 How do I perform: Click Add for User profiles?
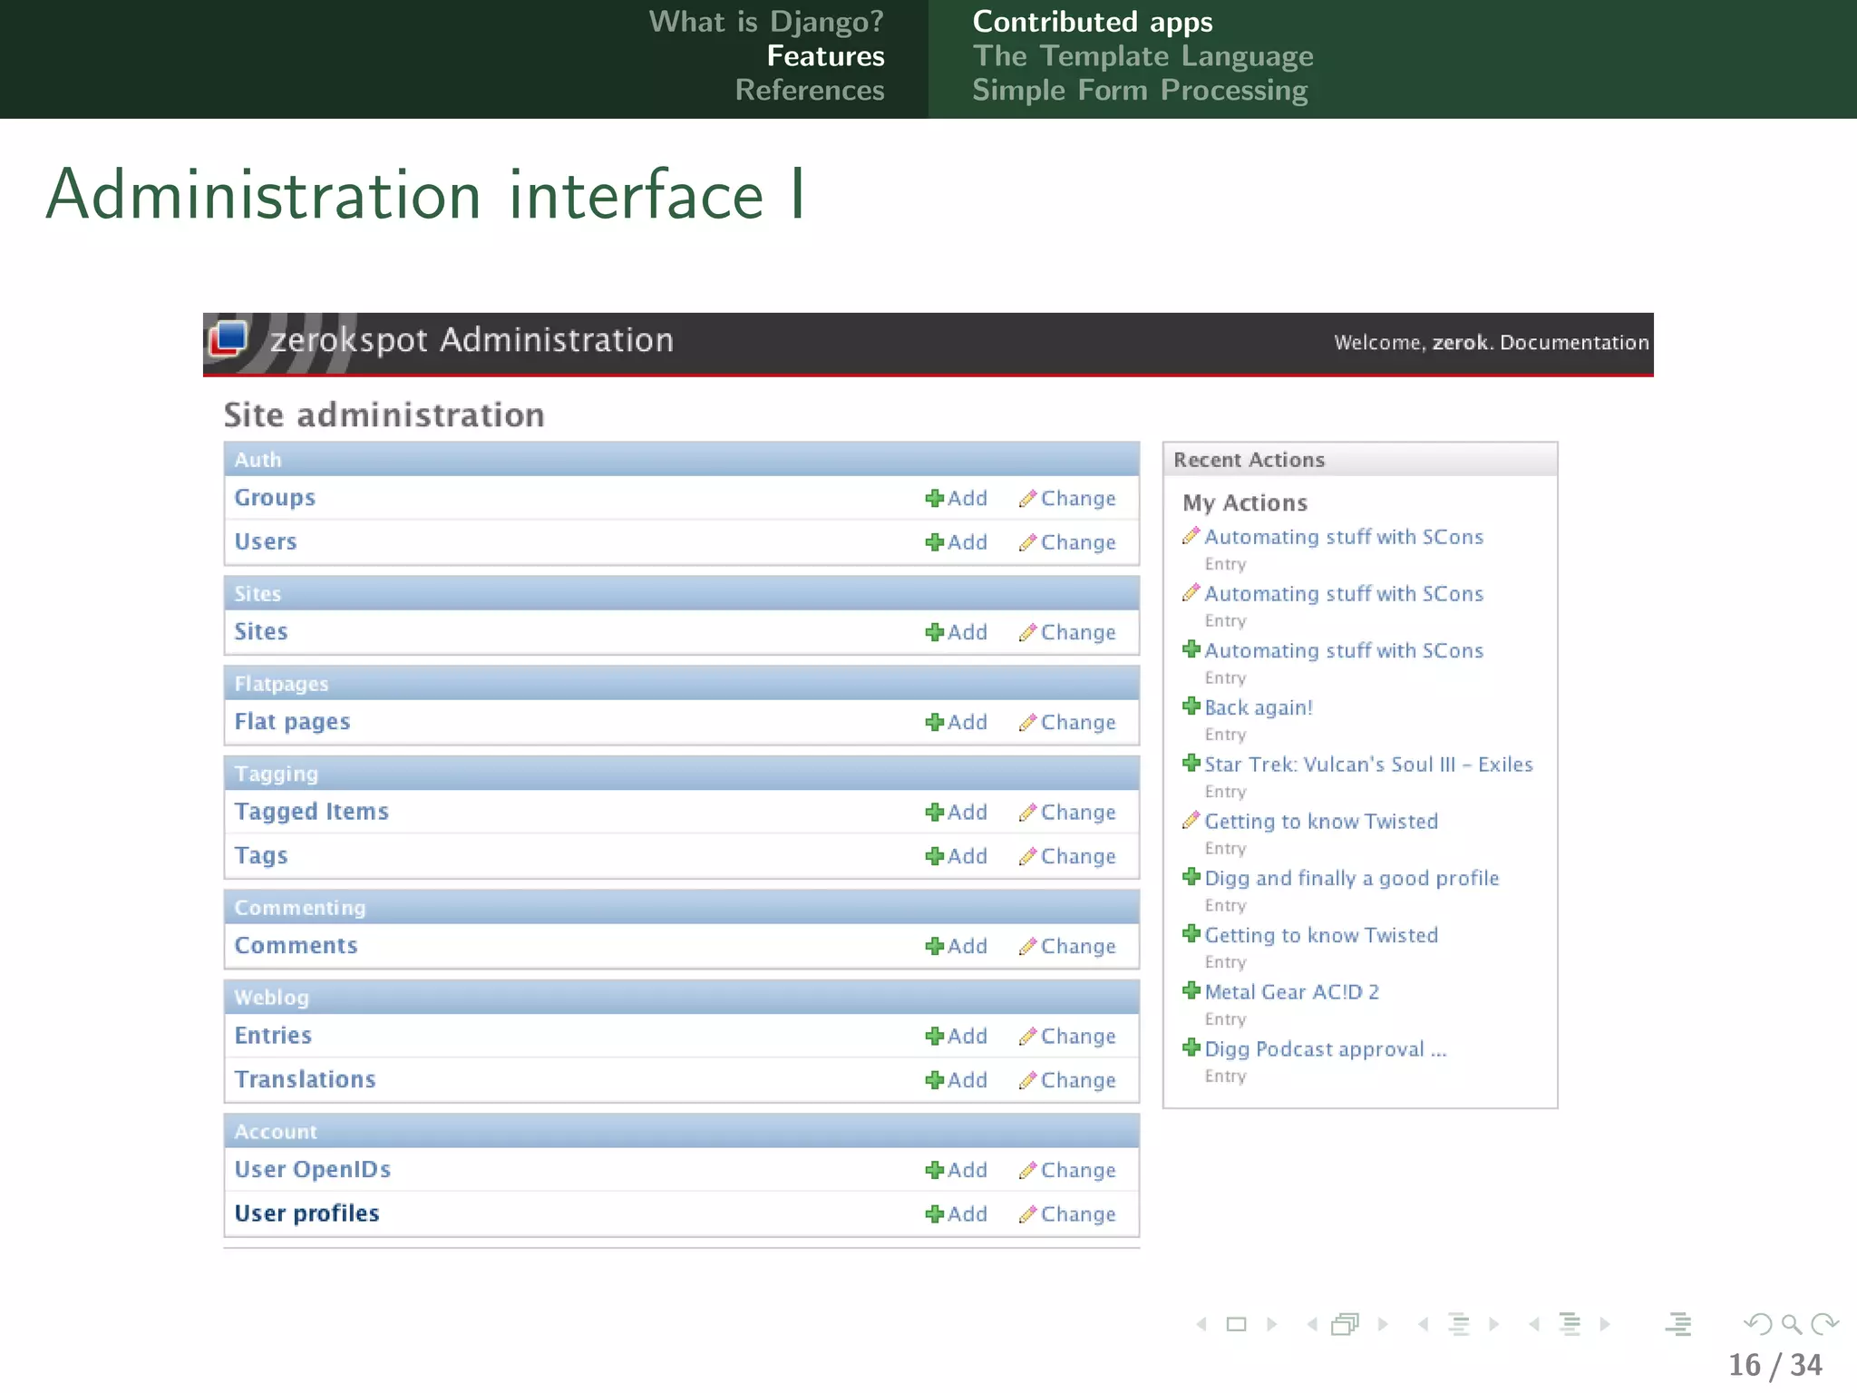click(966, 1214)
